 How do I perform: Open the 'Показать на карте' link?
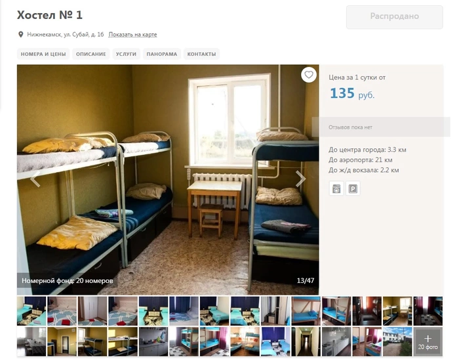coord(132,35)
